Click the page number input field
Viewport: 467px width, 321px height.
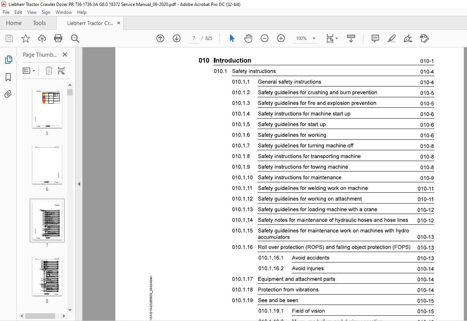[194, 38]
